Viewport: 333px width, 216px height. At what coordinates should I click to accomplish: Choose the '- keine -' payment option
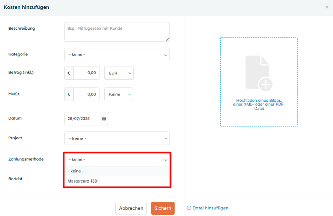(x=76, y=171)
